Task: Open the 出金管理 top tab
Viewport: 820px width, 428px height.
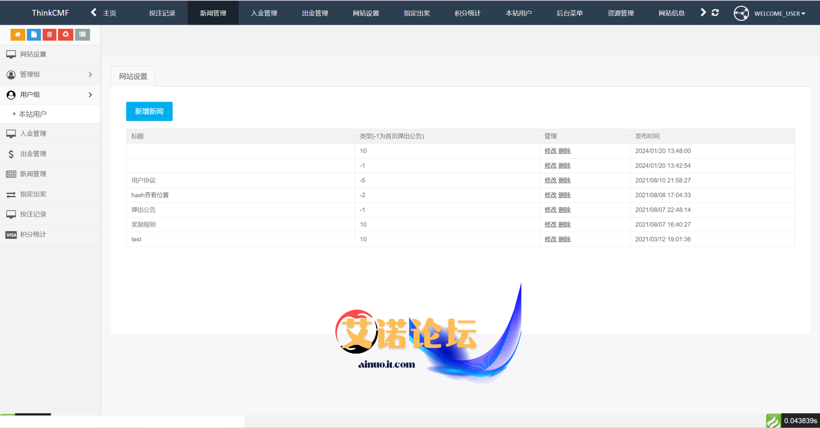Action: pos(315,13)
